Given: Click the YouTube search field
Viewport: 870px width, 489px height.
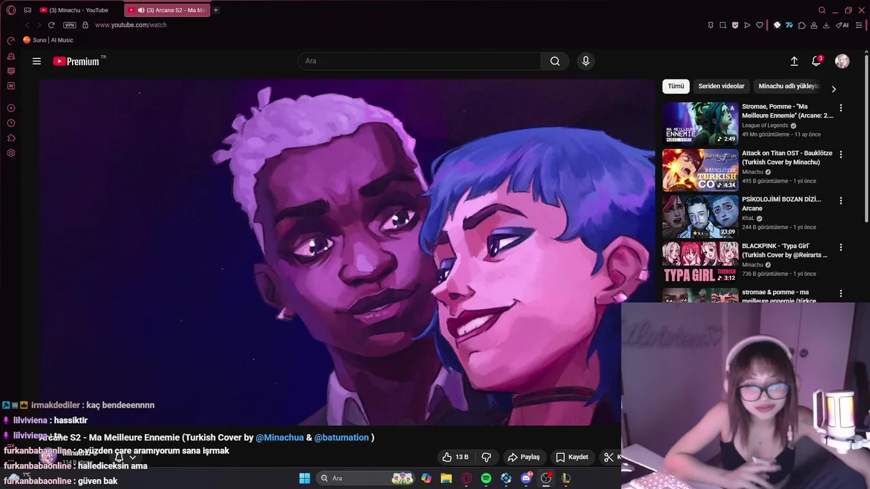Looking at the screenshot, I should pos(419,61).
